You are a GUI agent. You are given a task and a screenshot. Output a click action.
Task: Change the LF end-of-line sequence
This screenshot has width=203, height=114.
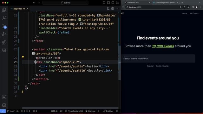[61, 111]
